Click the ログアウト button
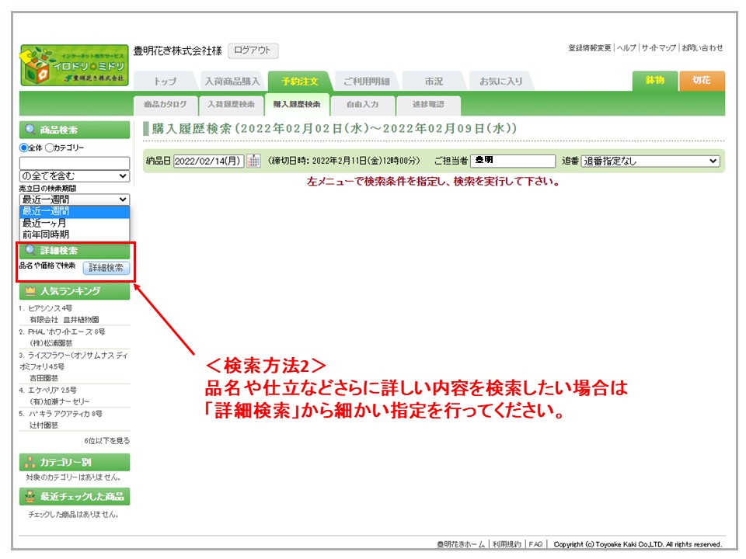This screenshot has width=746, height=559. tap(253, 50)
